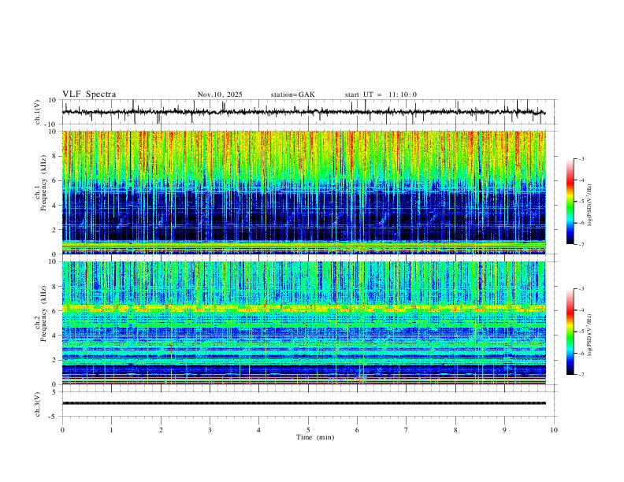Click the ch.1 colorbar 'log(PSD)(V²/Hz)' label
The width and height of the screenshot is (624, 482).
590,206
